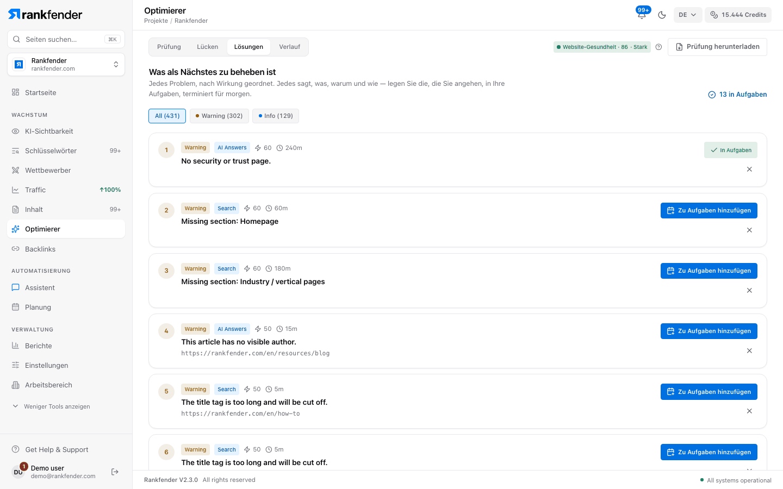783x489 pixels.
Task: Open Berichte reports page
Action: (x=66, y=346)
